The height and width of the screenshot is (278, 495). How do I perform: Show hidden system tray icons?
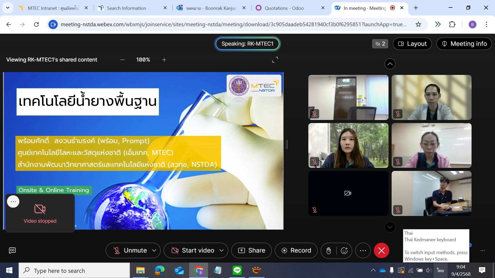(373, 270)
